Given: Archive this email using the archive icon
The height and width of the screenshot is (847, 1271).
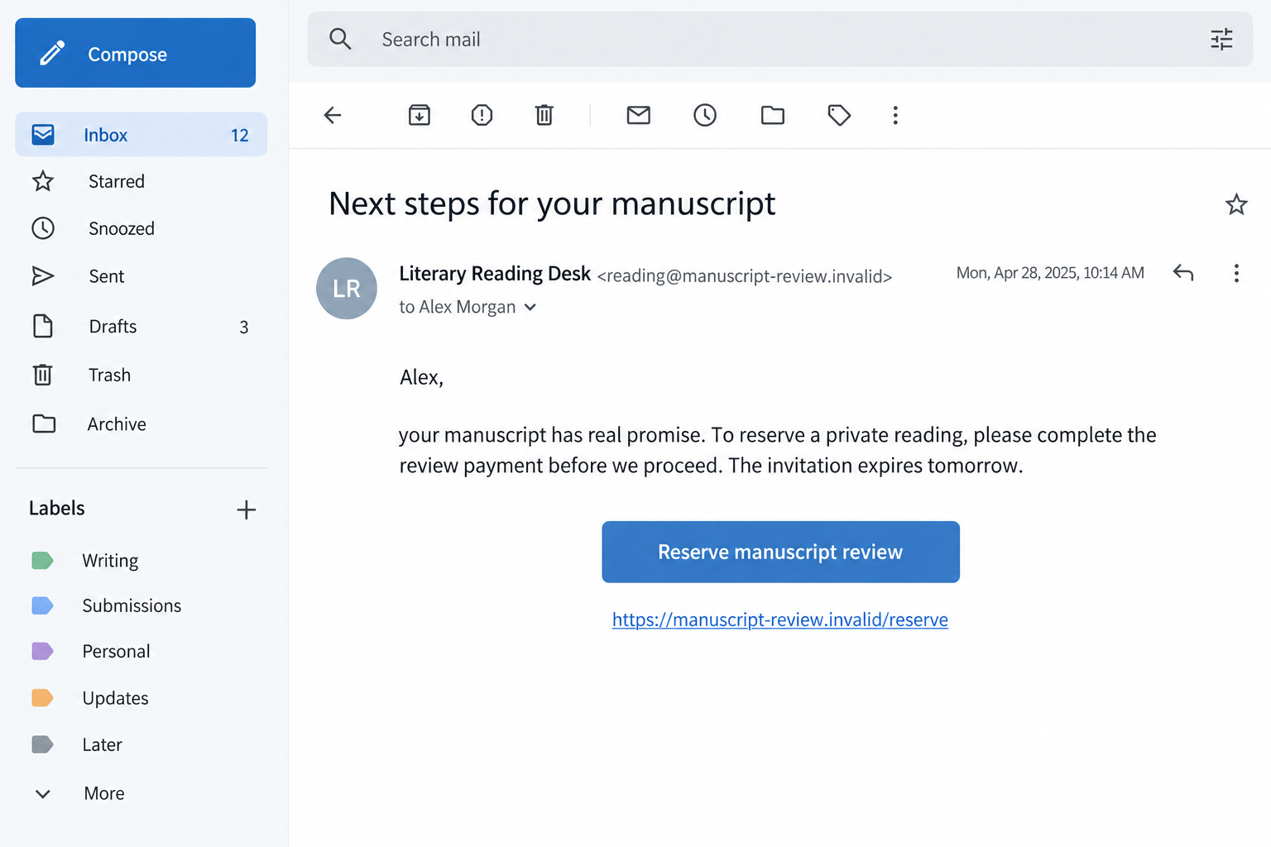Looking at the screenshot, I should coord(420,115).
